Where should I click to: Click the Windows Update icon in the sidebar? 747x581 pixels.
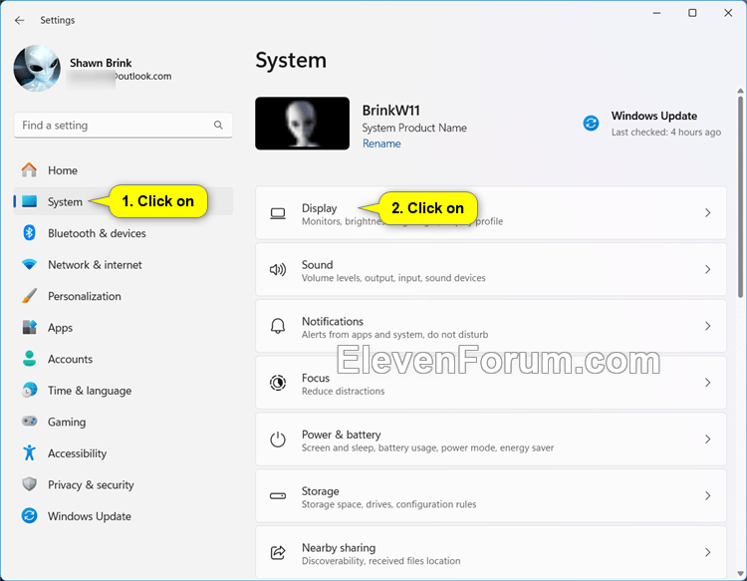pyautogui.click(x=29, y=515)
